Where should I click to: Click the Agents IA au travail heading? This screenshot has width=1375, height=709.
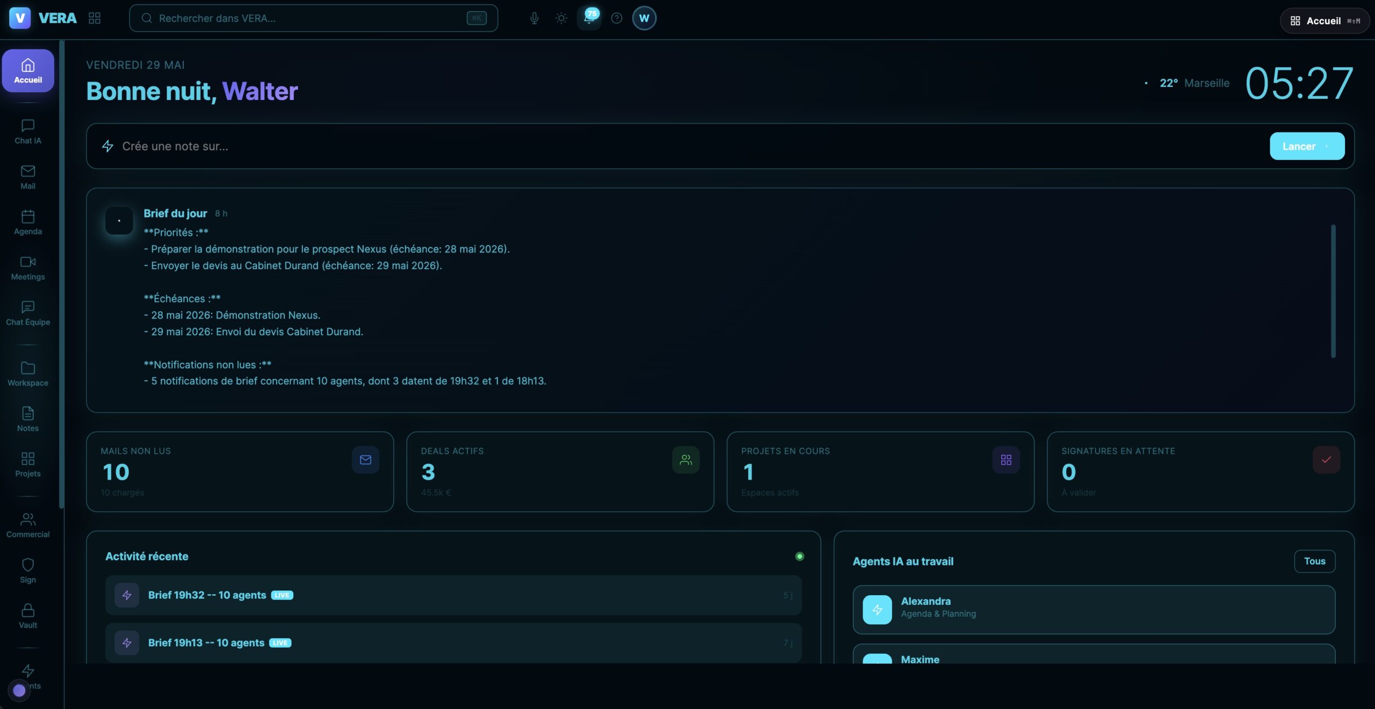pyautogui.click(x=903, y=561)
